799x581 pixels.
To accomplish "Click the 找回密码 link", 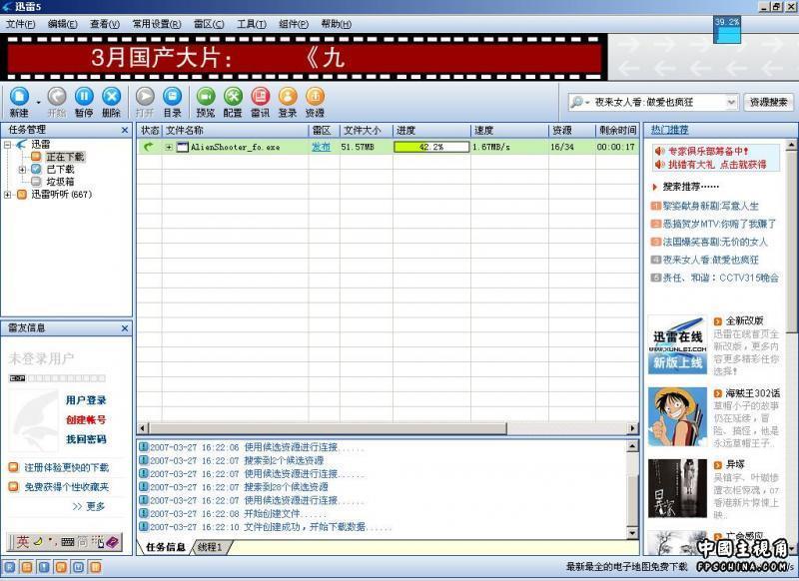I will pyautogui.click(x=86, y=439).
